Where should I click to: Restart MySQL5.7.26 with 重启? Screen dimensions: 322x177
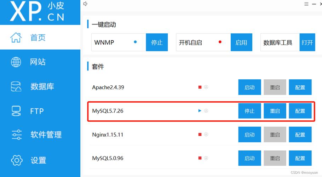(x=275, y=111)
